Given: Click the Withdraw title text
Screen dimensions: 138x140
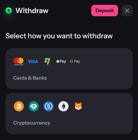Looking at the screenshot, I should [x=32, y=11].
